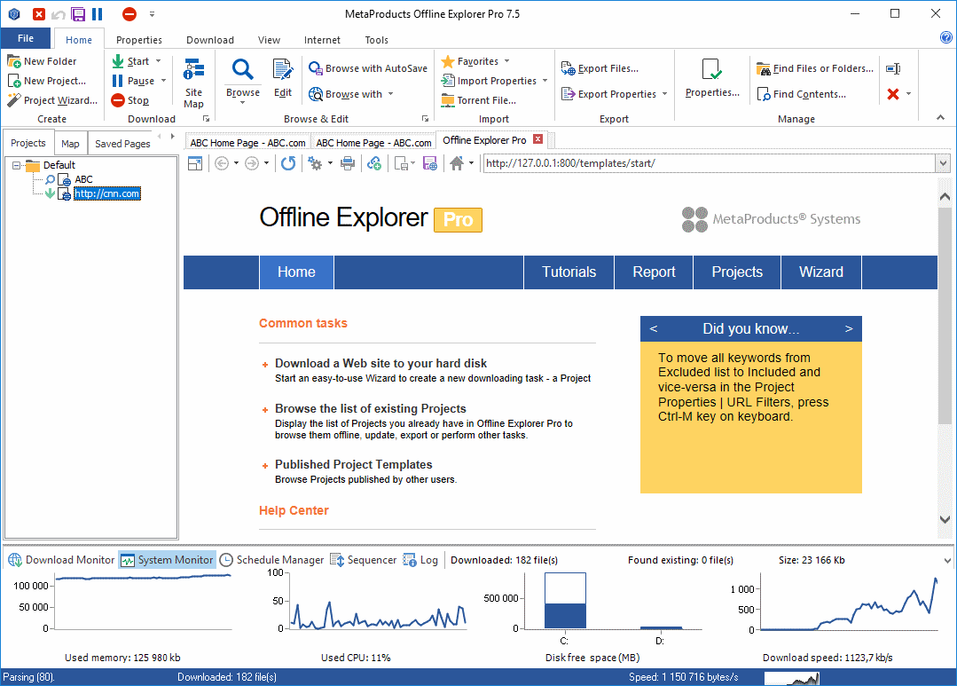957x686 pixels.
Task: Print the current page from the browser toolbar
Action: (x=345, y=162)
